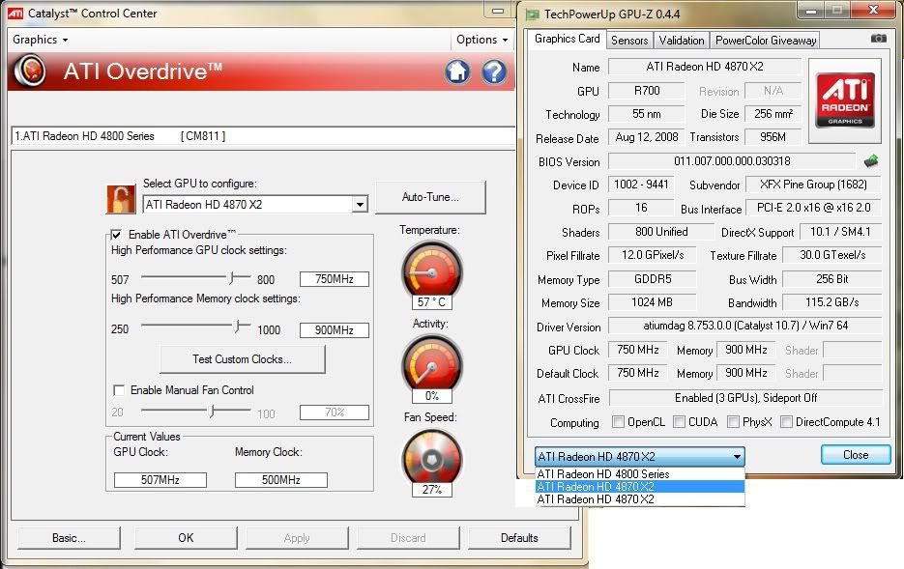This screenshot has width=904, height=569.
Task: Click the Catalyst Control Center title bar icon
Action: click(15, 14)
